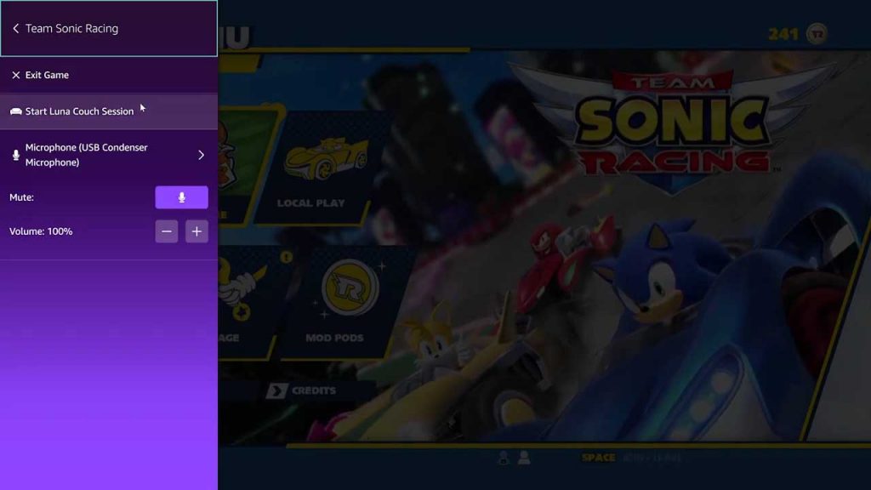871x490 pixels.
Task: Click the couch icon for Luna Couch
Action: 15,111
